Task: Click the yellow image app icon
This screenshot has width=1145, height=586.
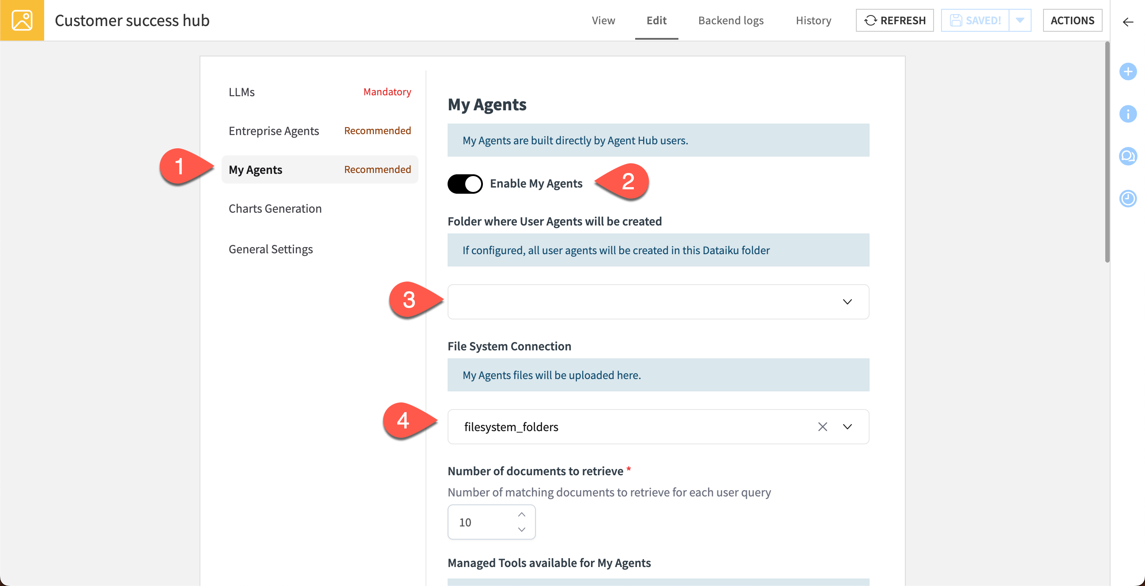Action: tap(22, 20)
